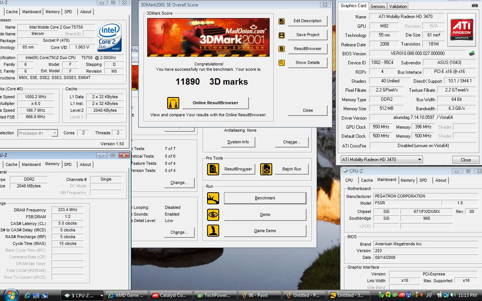Click the yellow icon beside Online ResultBrowser
This screenshot has width=482, height=301.
[x=173, y=103]
